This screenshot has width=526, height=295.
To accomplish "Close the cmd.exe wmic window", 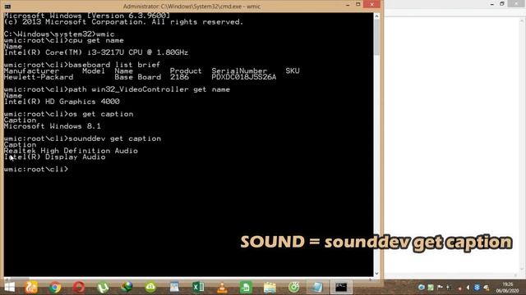I will point(371,5).
